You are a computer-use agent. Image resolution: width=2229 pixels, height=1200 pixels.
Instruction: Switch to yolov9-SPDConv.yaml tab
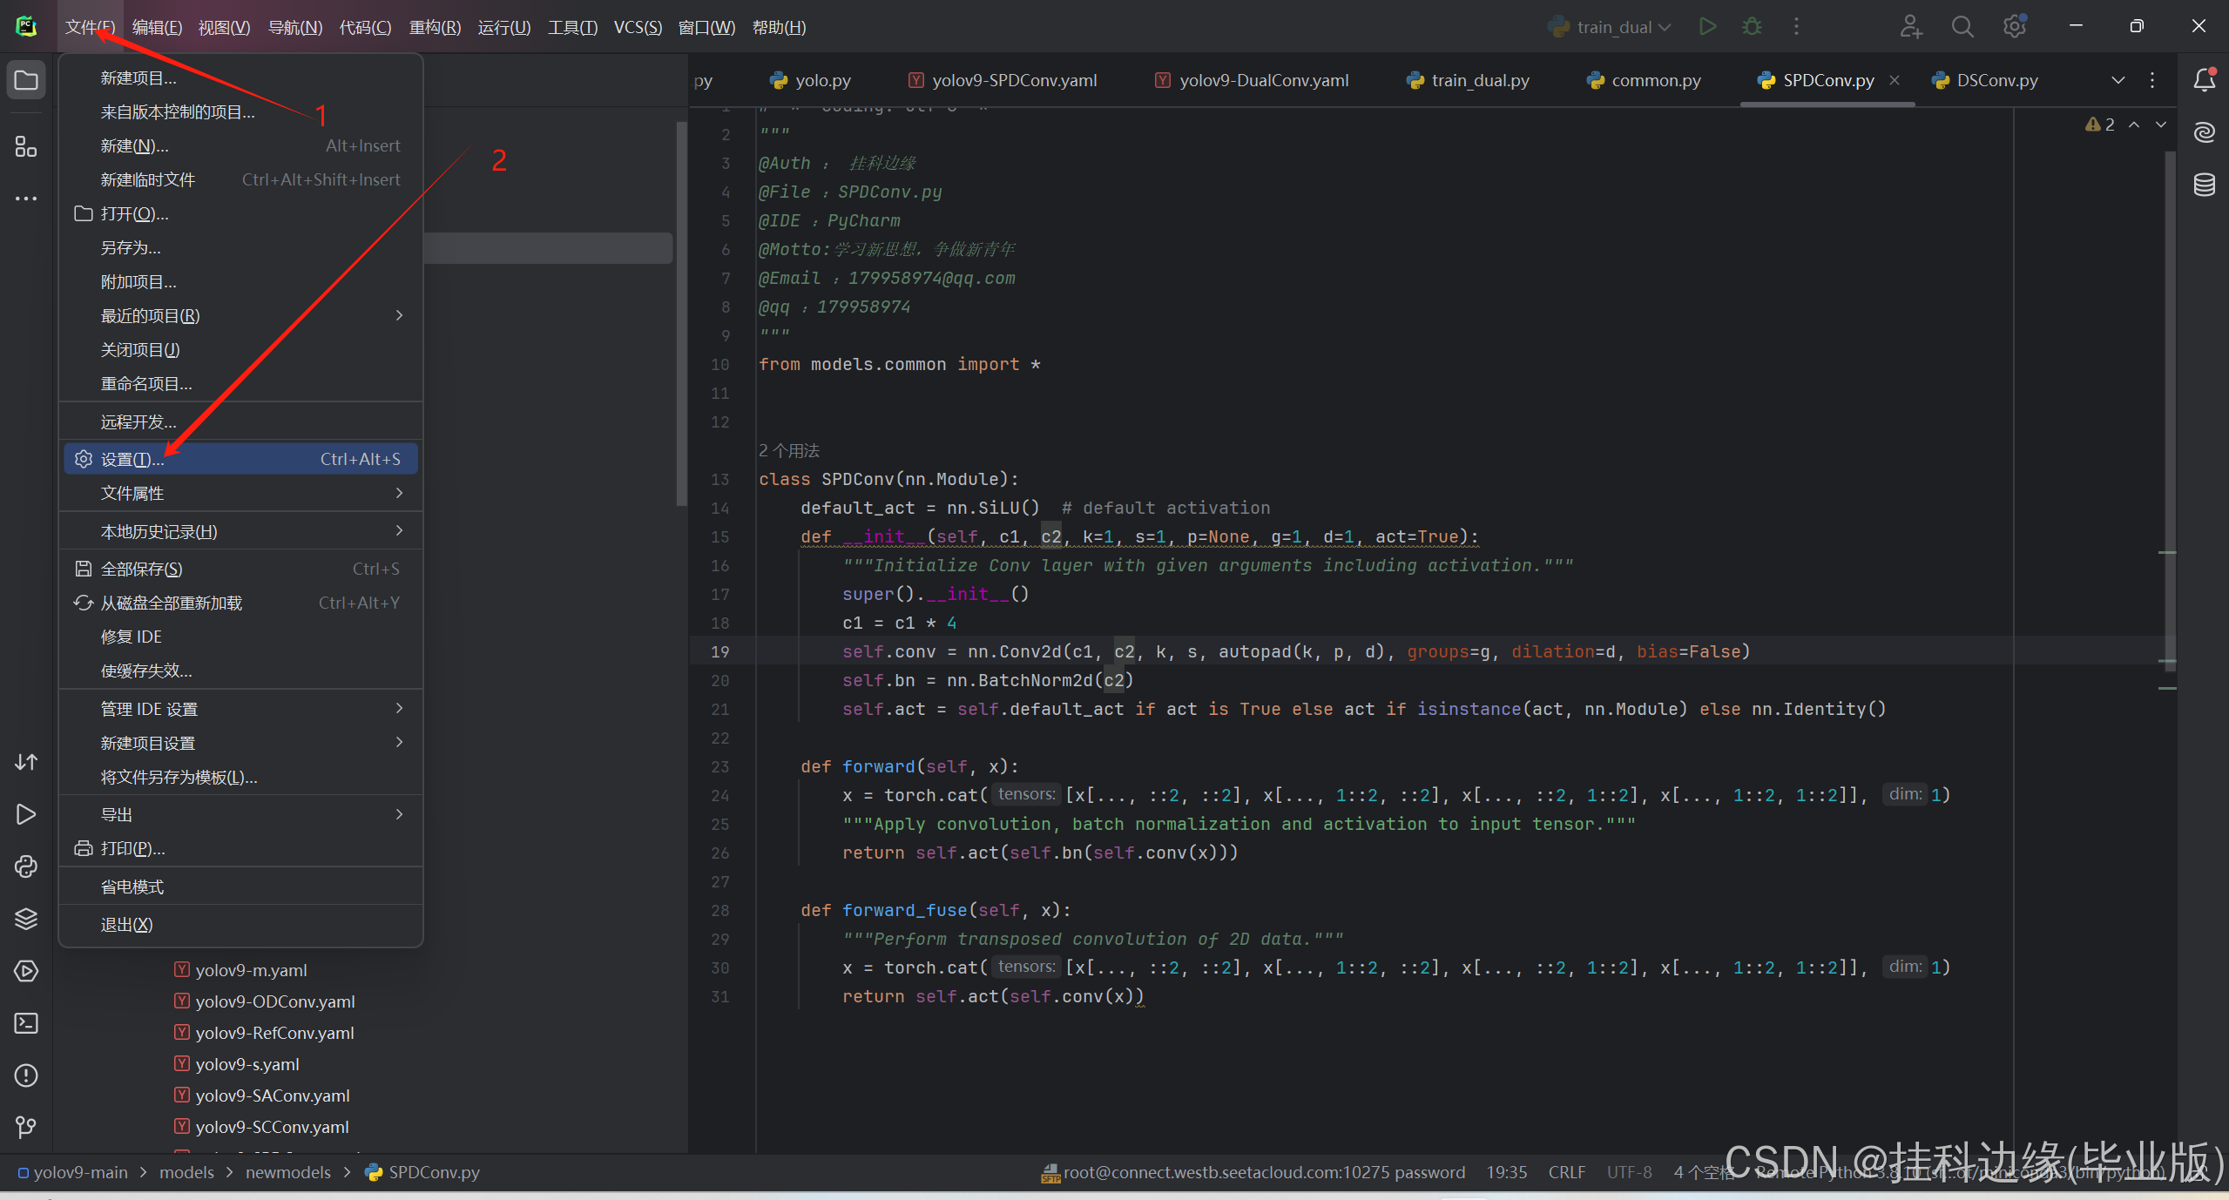tap(1003, 80)
